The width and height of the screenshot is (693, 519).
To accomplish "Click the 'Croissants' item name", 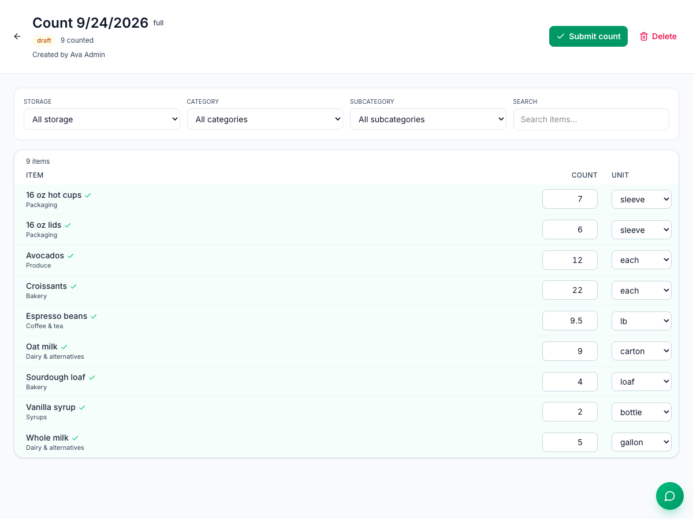I will click(x=46, y=286).
